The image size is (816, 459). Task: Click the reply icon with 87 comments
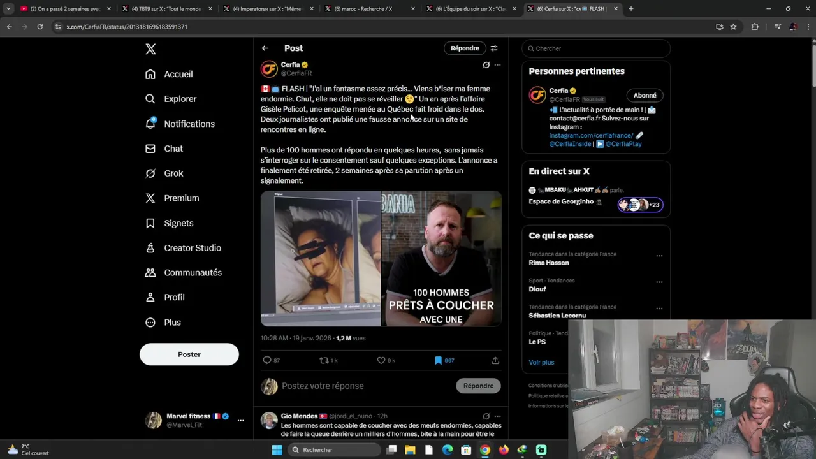[x=272, y=360]
